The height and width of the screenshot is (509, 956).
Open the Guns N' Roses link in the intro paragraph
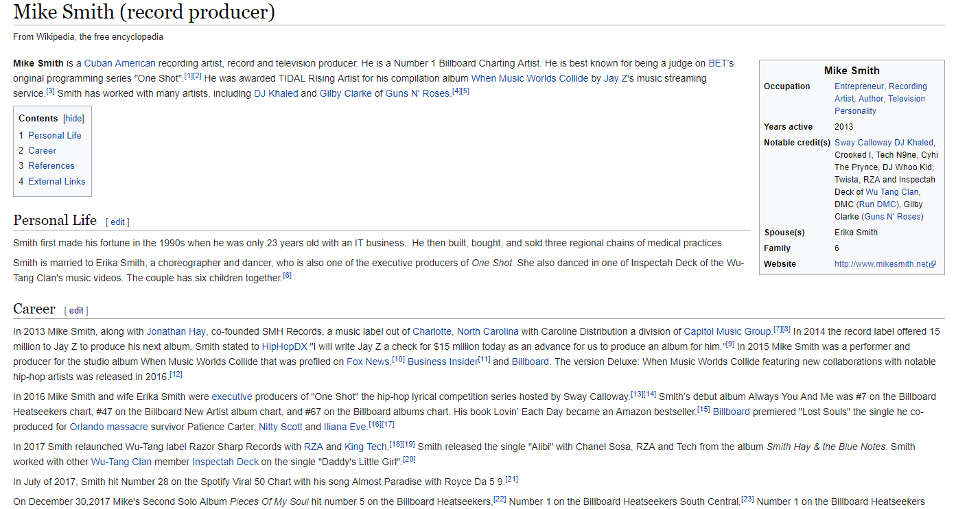point(418,93)
